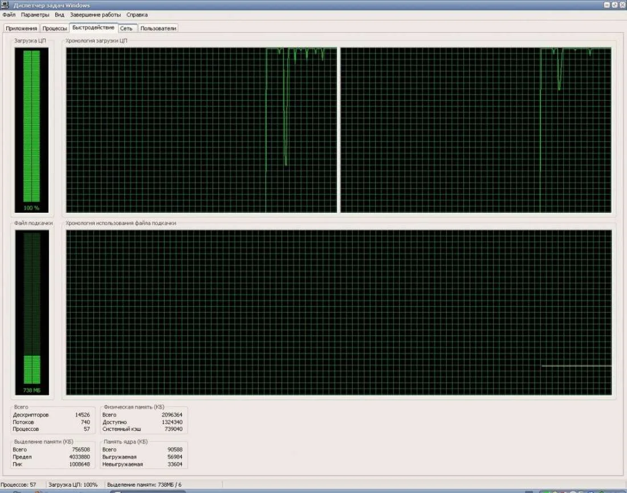Click physical memory Всего value 2096364
Image resolution: width=627 pixels, height=493 pixels.
point(172,414)
